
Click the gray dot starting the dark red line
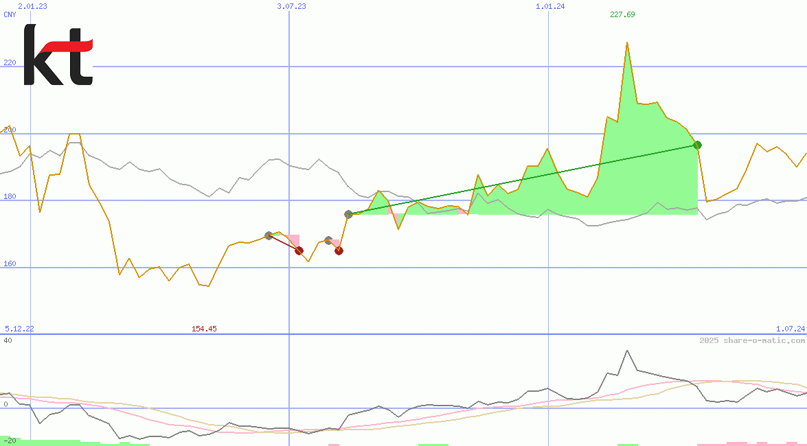[x=269, y=235]
